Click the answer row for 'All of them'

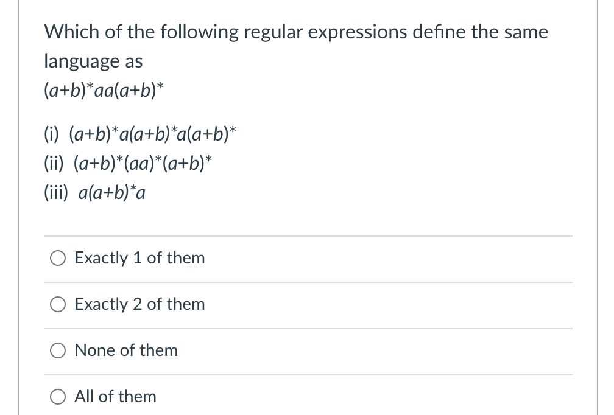[305, 397]
